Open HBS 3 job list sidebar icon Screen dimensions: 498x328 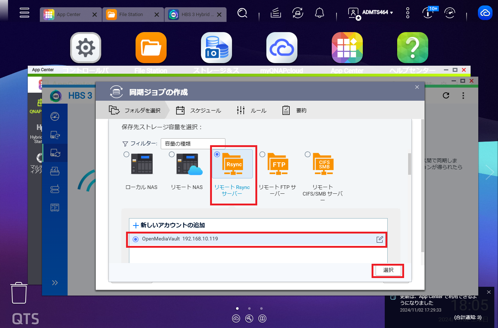click(55, 171)
